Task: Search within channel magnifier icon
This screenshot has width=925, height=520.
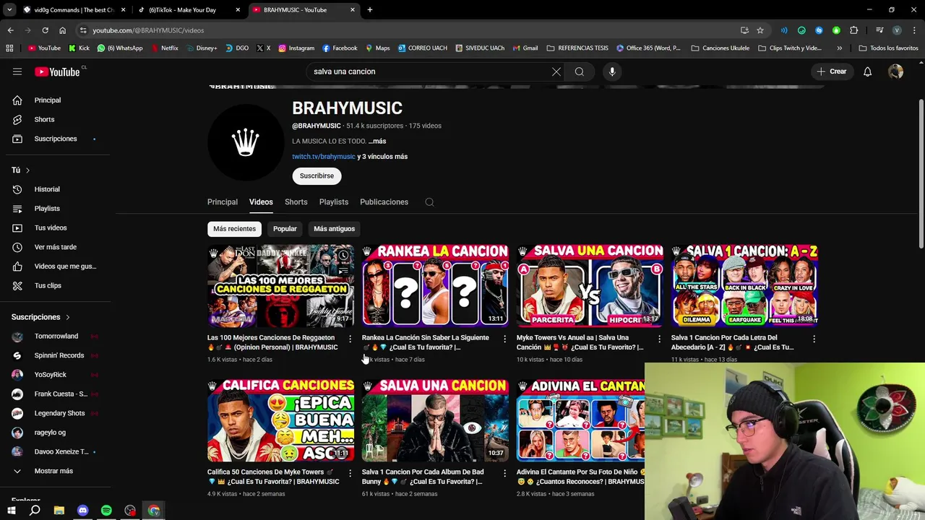Action: coord(429,202)
